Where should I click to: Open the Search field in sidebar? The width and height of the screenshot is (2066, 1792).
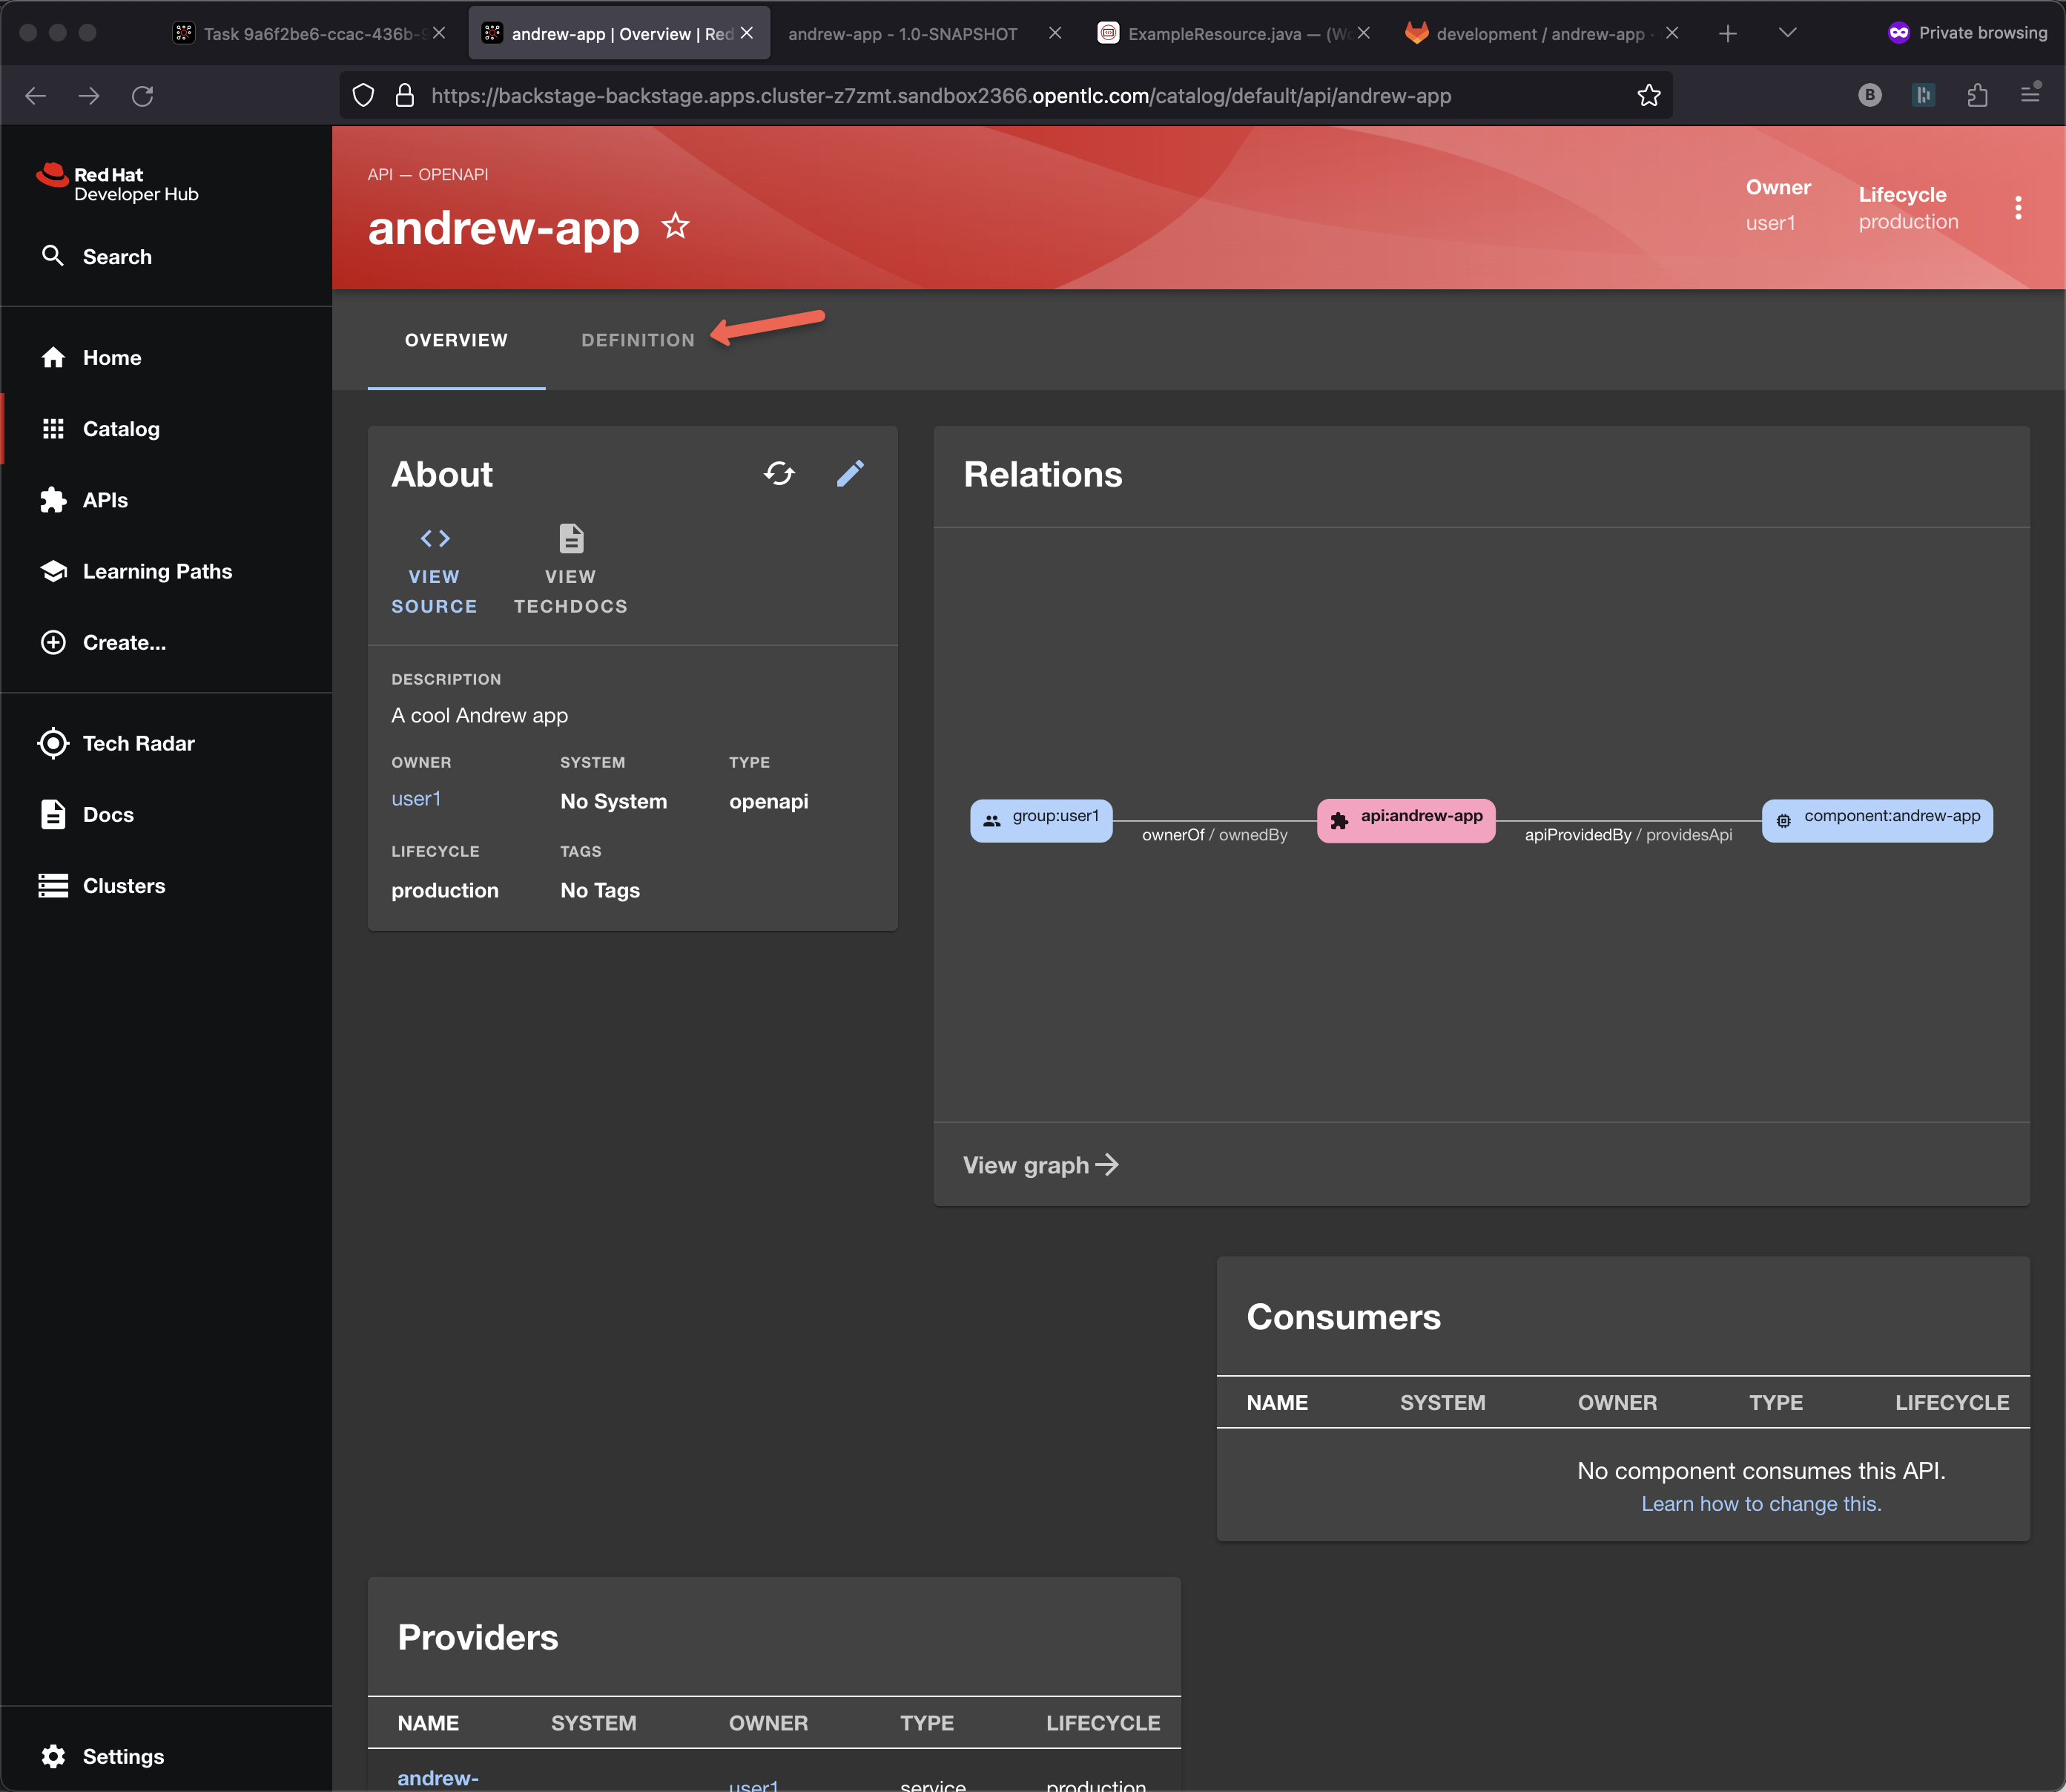(117, 257)
